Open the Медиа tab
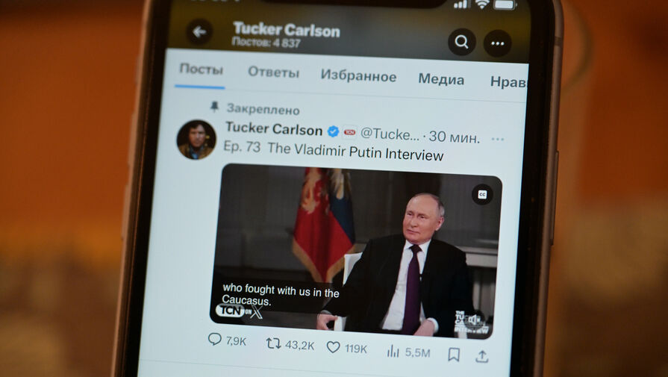 441,79
